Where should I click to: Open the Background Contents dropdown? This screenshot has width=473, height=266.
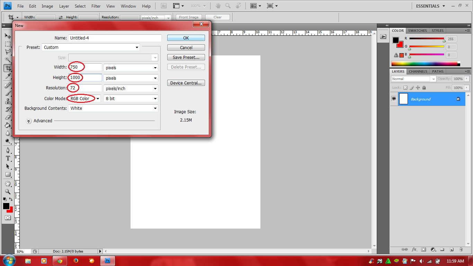pyautogui.click(x=113, y=108)
